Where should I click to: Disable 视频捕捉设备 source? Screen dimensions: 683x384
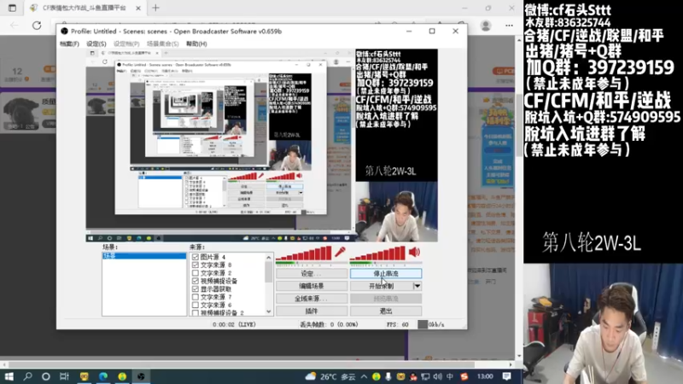point(196,281)
